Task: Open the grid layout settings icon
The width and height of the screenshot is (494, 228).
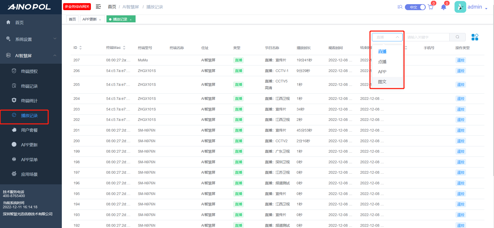Action: tap(475, 37)
